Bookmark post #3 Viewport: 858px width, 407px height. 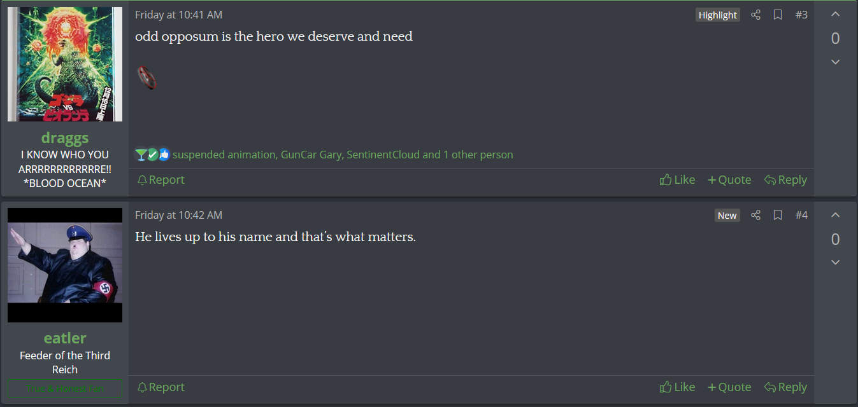778,15
